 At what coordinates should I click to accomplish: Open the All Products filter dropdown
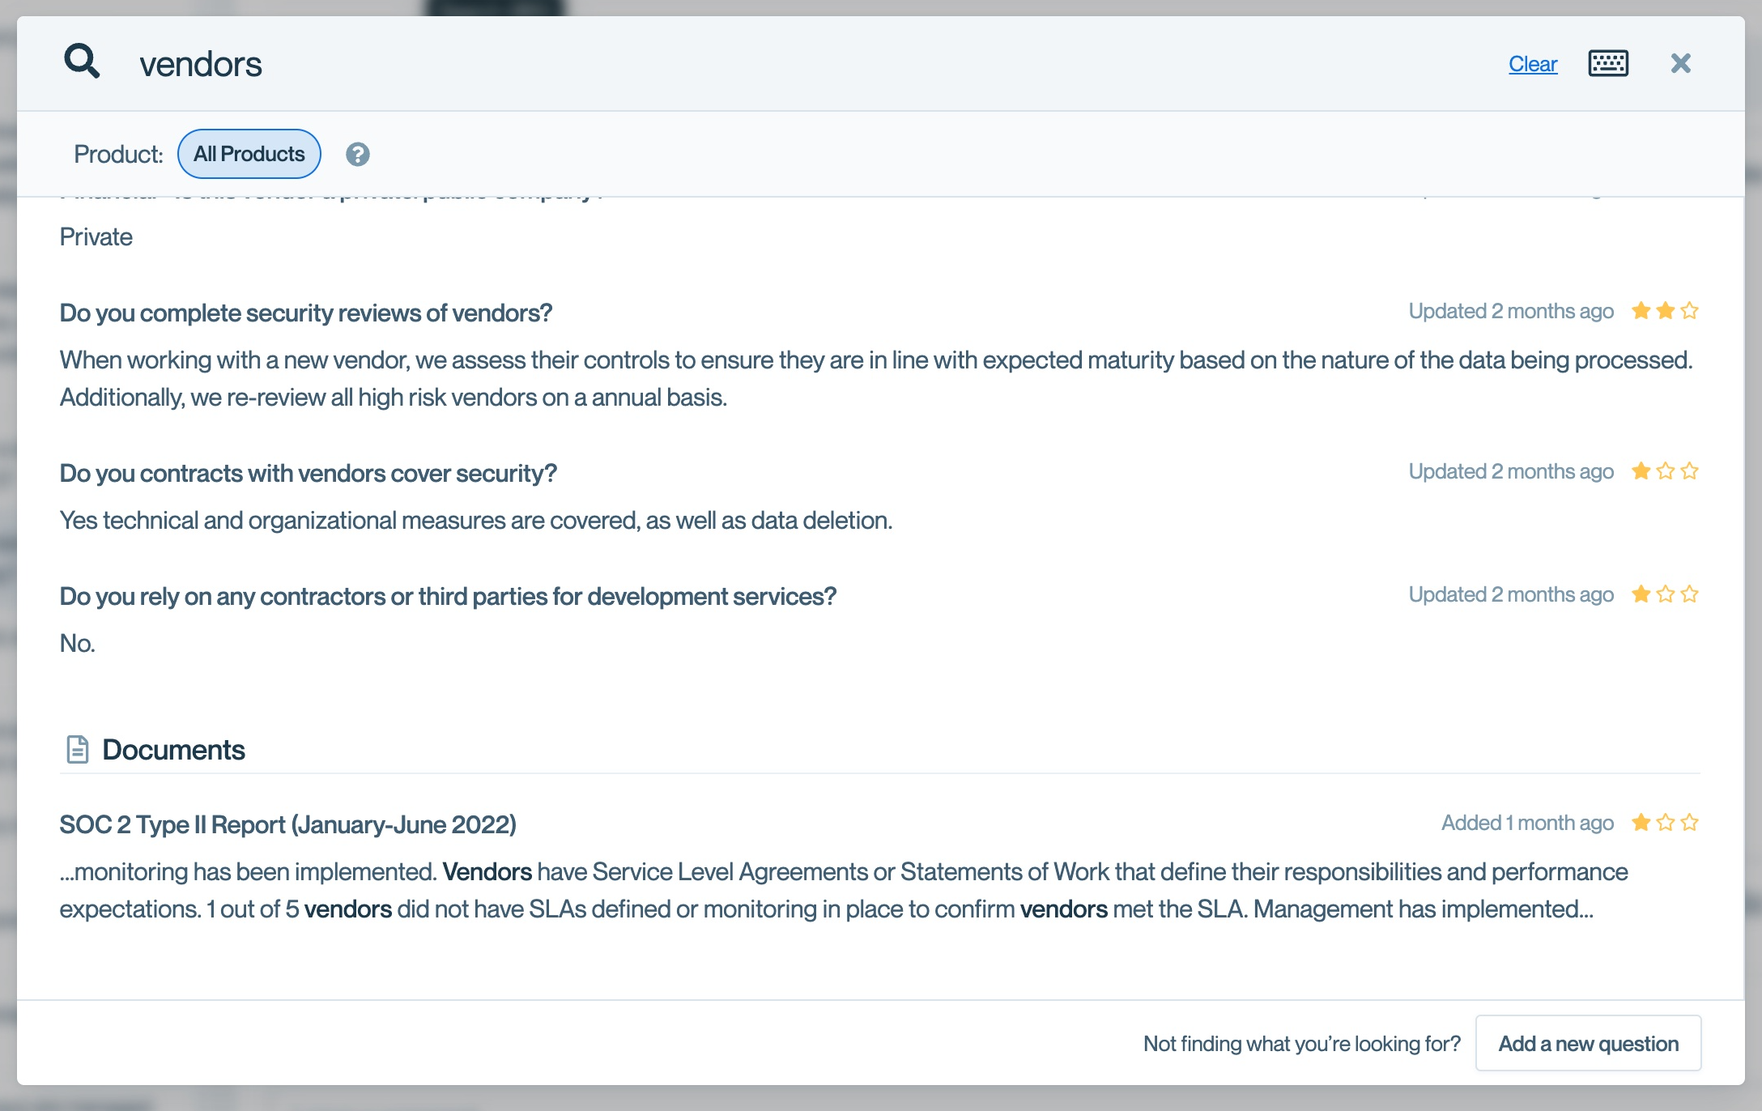pyautogui.click(x=249, y=154)
